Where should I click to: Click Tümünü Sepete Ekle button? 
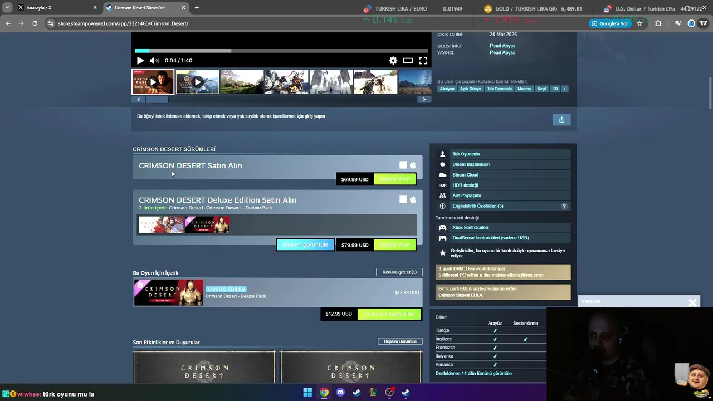[390, 314]
